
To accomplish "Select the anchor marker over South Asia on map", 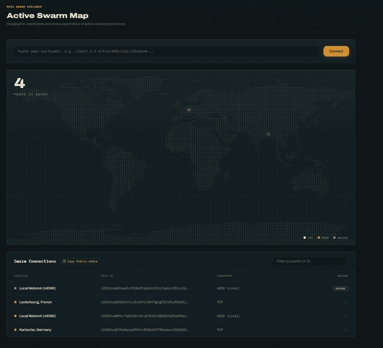I will click(x=268, y=134).
